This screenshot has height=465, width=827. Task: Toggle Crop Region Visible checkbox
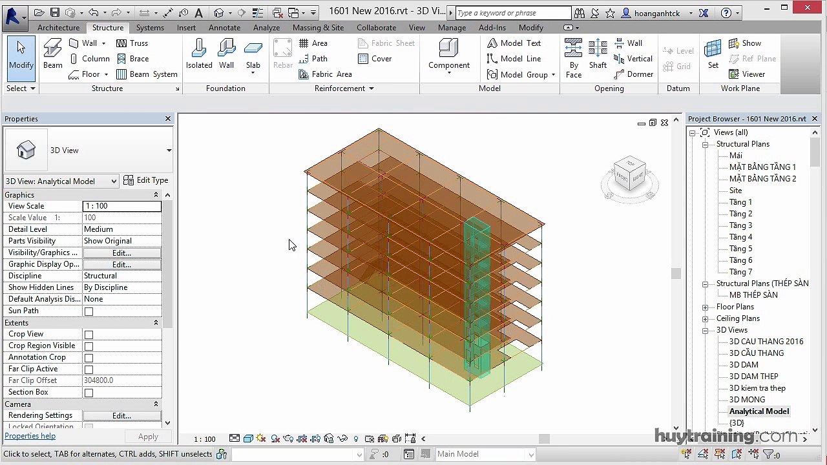point(89,346)
